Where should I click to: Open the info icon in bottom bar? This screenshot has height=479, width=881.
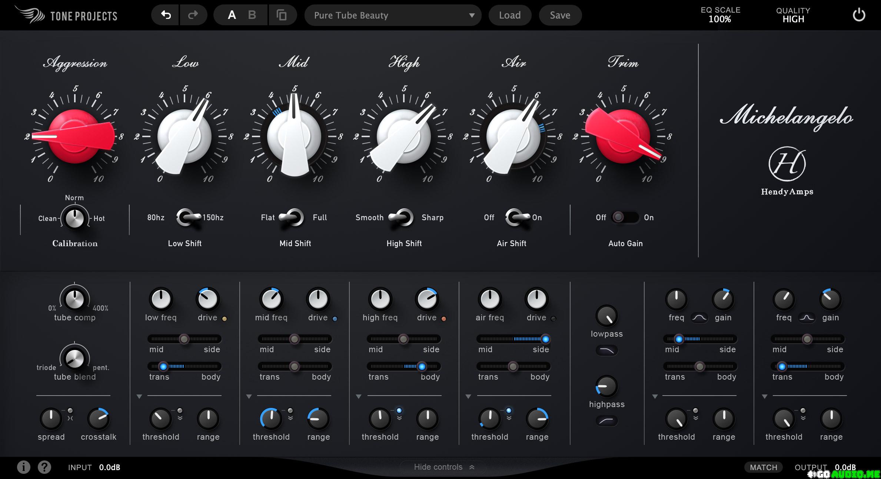[x=24, y=467]
